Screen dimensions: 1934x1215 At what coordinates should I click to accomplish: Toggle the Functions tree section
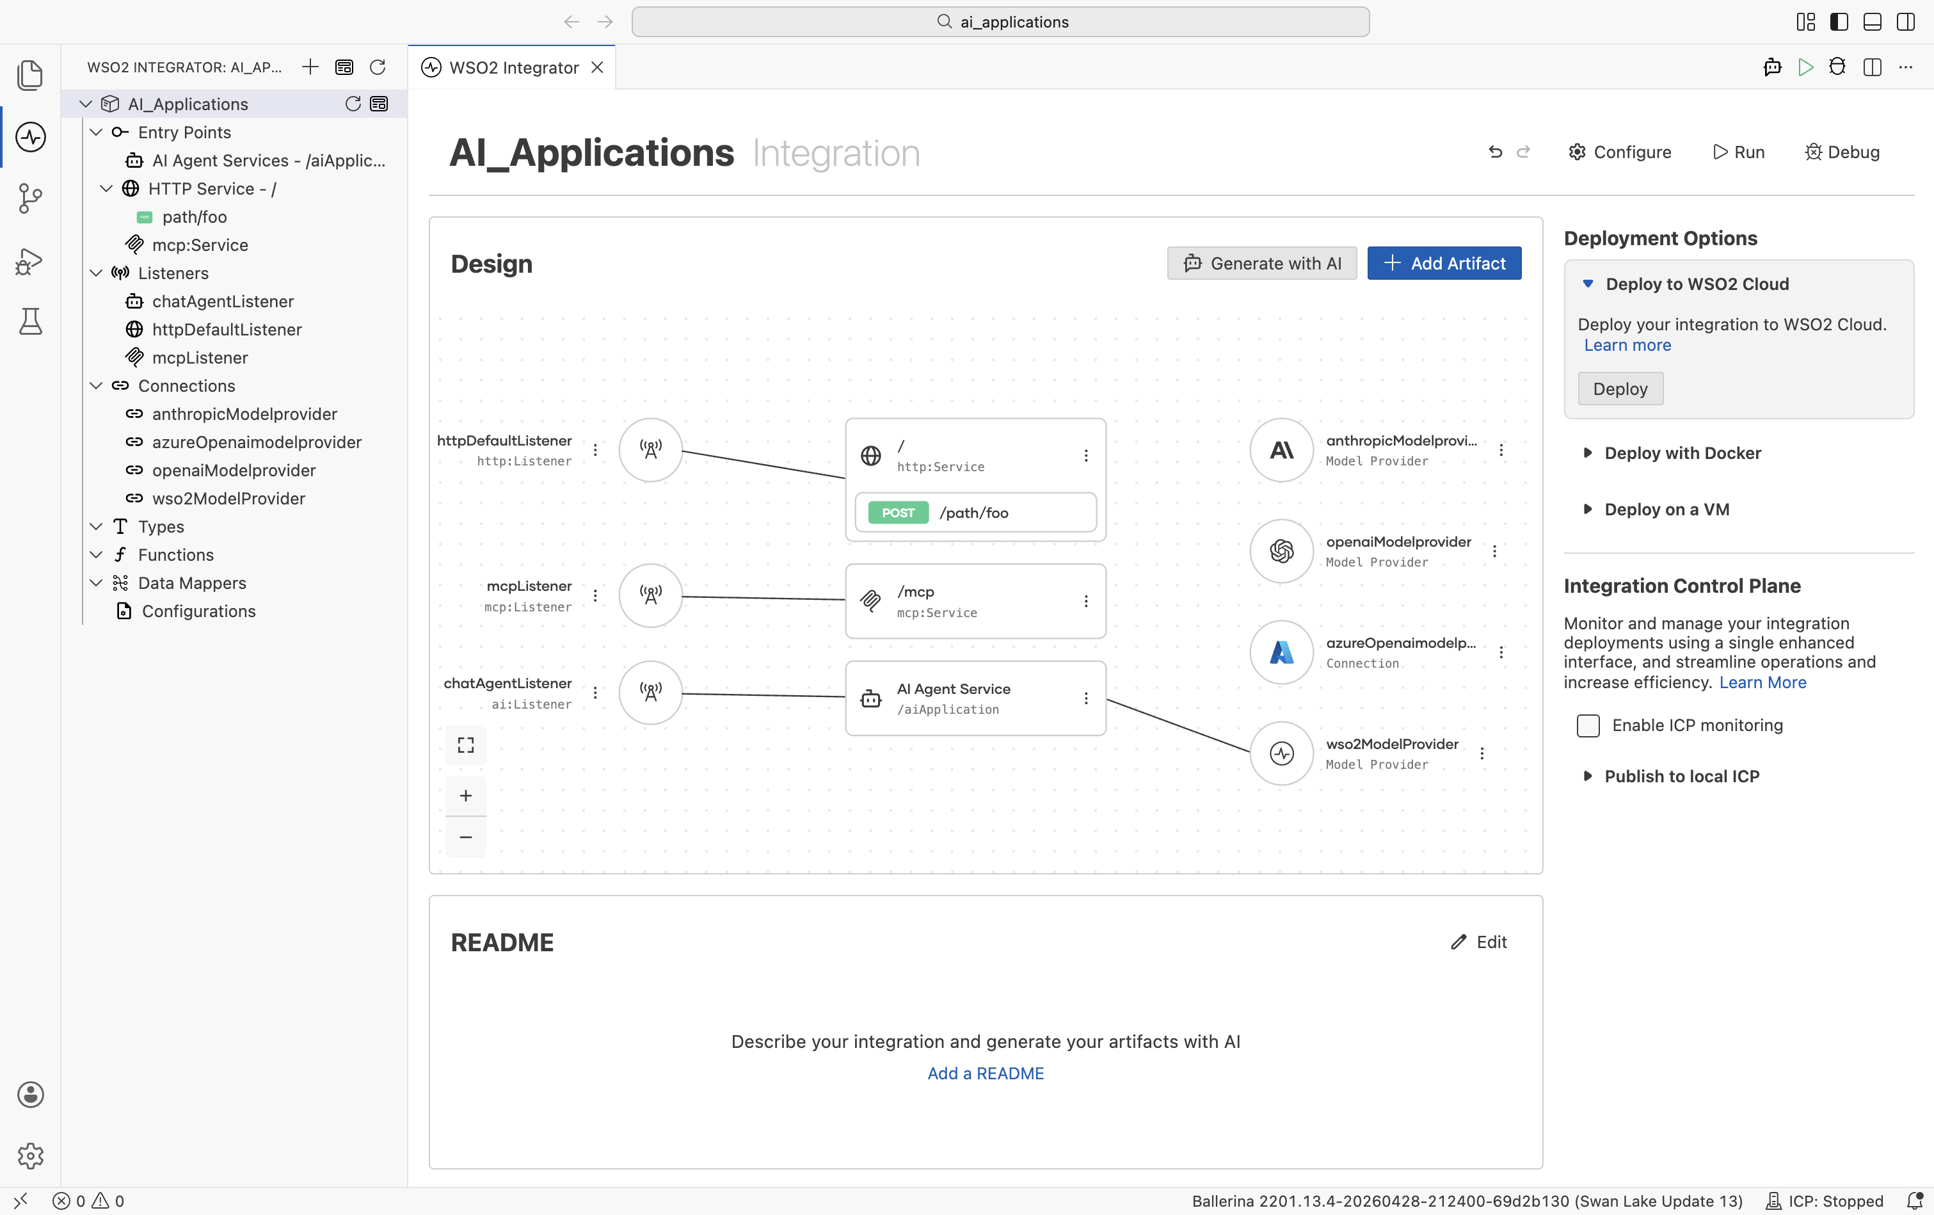pos(97,554)
